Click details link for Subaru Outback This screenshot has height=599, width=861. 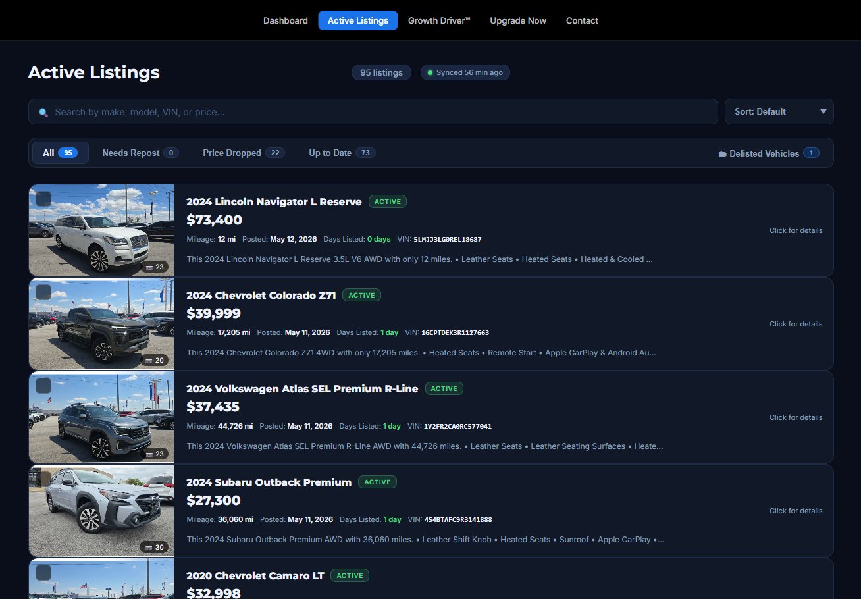[796, 511]
